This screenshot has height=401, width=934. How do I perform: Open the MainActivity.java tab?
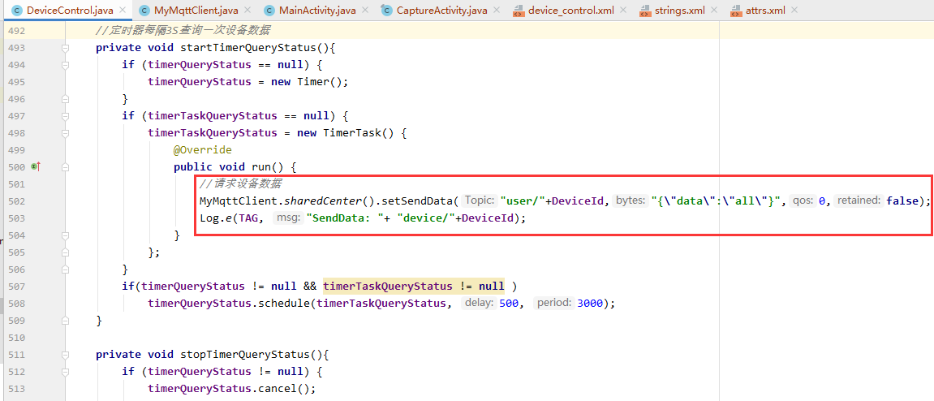click(x=317, y=10)
